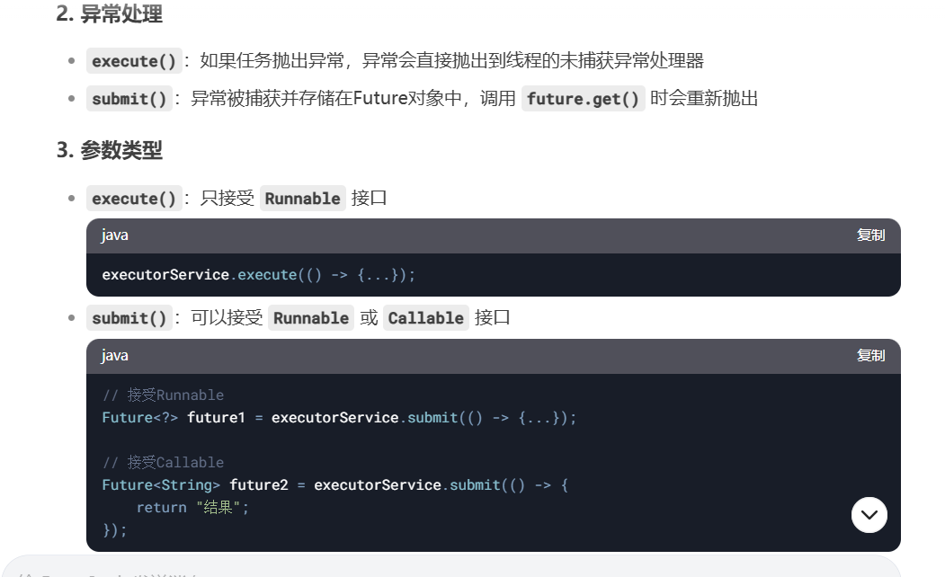Click the java label above Future code
945x577 pixels.
[114, 356]
